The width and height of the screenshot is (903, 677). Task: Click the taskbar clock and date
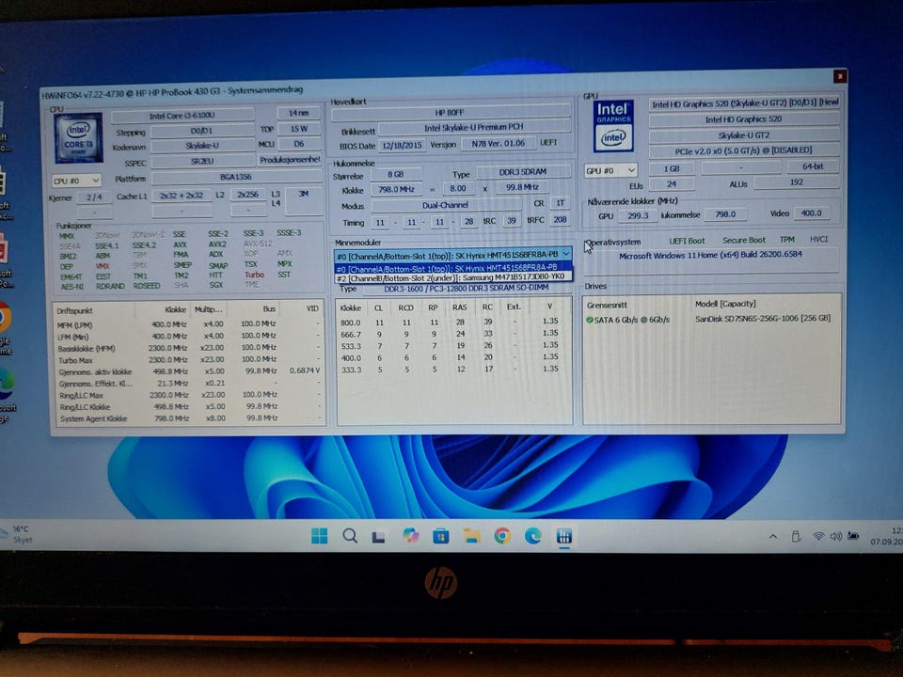pos(887,536)
